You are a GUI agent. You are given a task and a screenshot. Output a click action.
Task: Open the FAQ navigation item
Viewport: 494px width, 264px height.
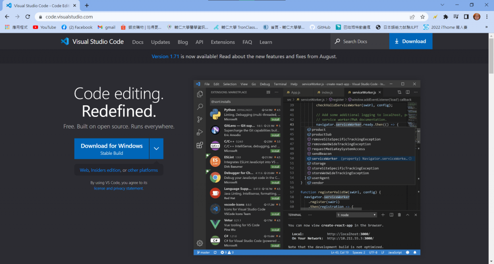coord(247,42)
